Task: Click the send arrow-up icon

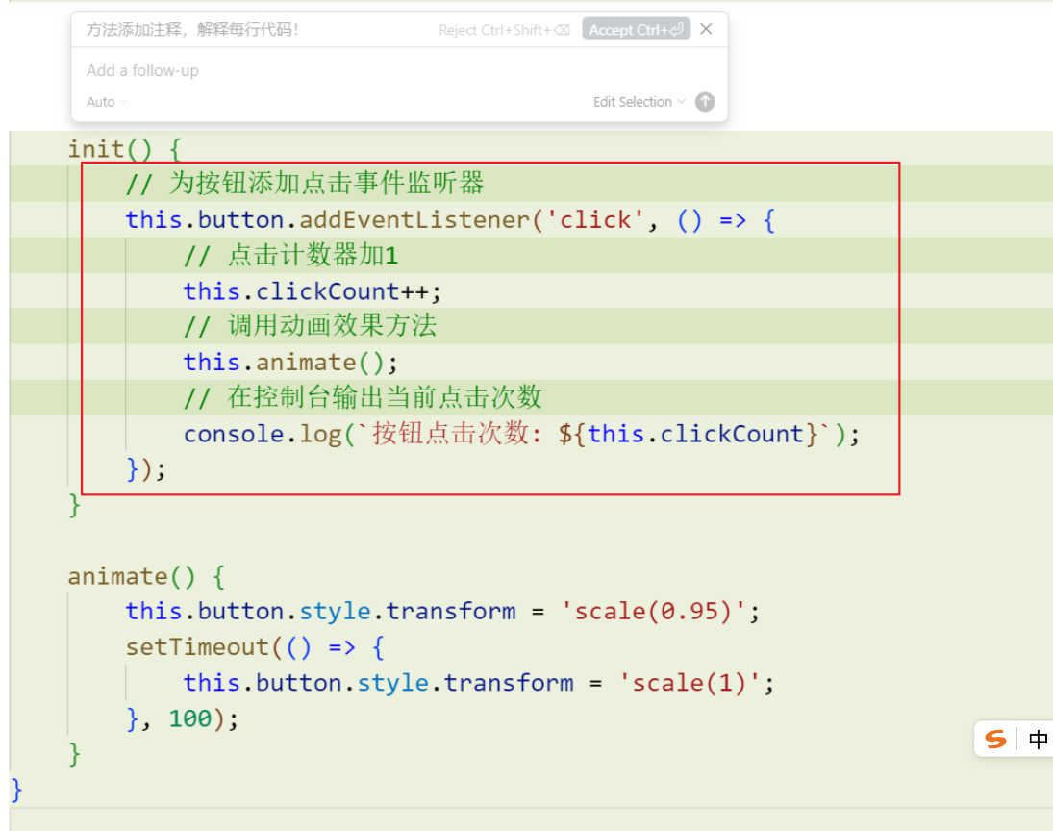Action: pos(705,102)
